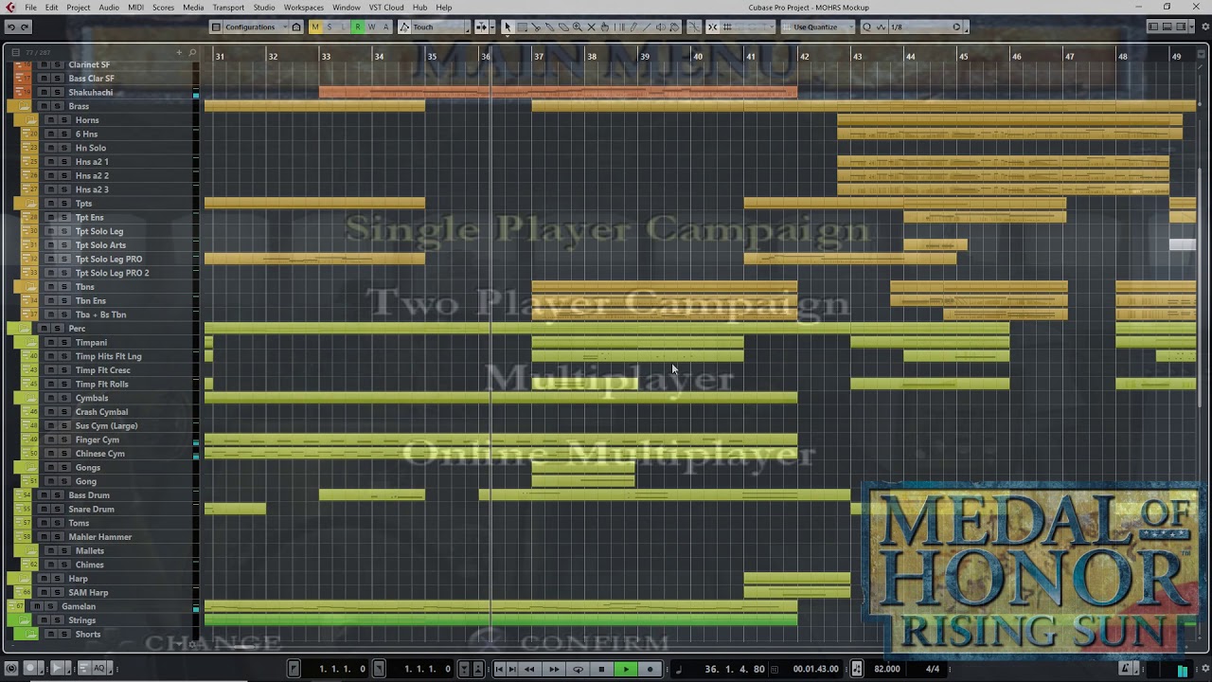
Task: Click bar 40 on the ruler
Action: pyautogui.click(x=698, y=57)
